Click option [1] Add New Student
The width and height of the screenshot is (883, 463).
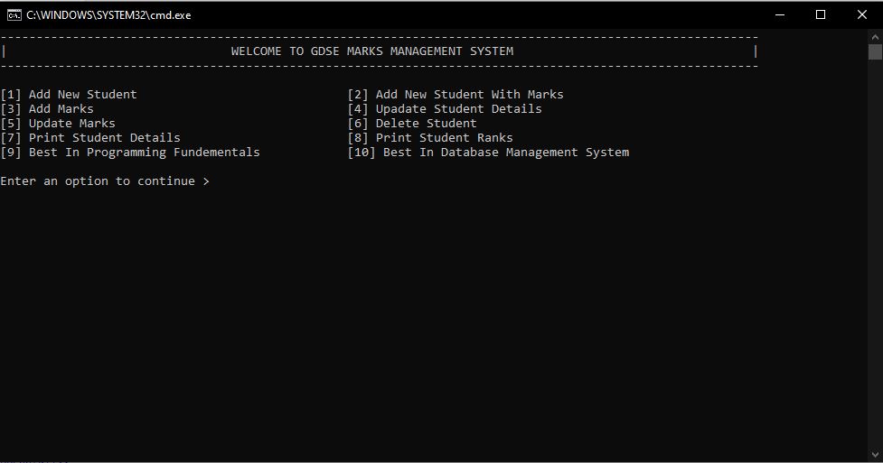(x=69, y=95)
